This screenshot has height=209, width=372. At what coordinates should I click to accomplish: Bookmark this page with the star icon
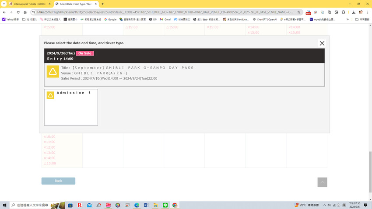pyautogui.click(x=298, y=12)
